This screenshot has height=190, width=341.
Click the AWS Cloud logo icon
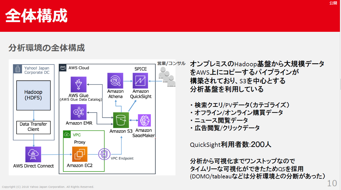tap(63, 67)
